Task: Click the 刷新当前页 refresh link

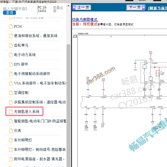Action: click(158, 8)
